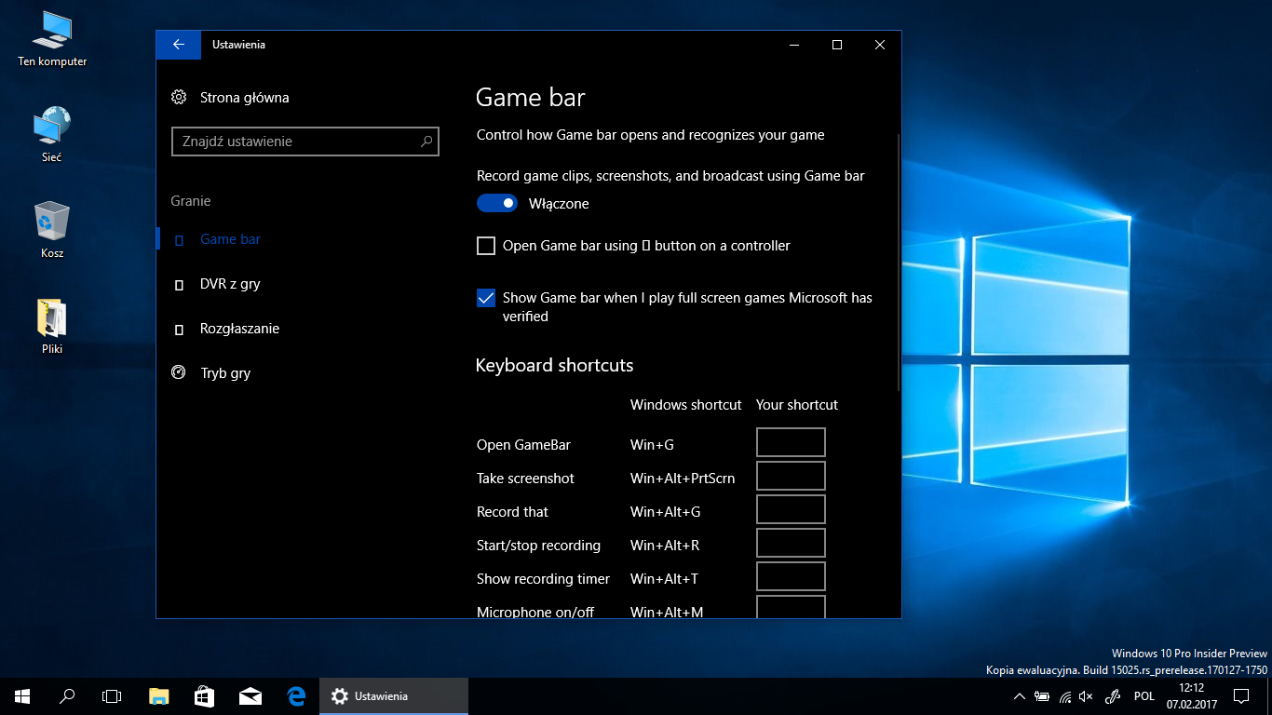
Task: Click the Settings window vertical scrollbar
Action: [x=898, y=263]
